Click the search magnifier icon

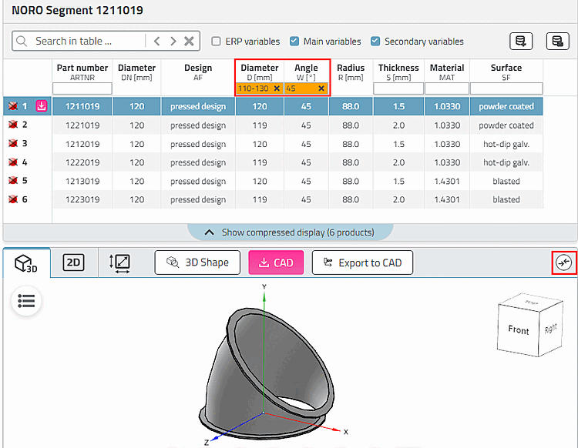click(x=22, y=41)
